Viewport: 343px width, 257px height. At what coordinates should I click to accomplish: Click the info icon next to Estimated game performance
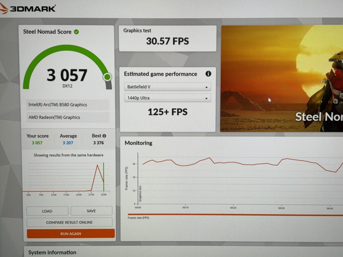click(x=208, y=74)
